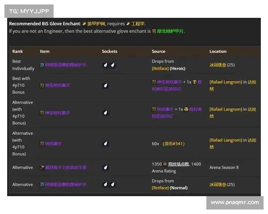This screenshot has height=214, width=268.
Task: Click socket gem icon in Best with 4pT10 row
Action: click(105, 85)
